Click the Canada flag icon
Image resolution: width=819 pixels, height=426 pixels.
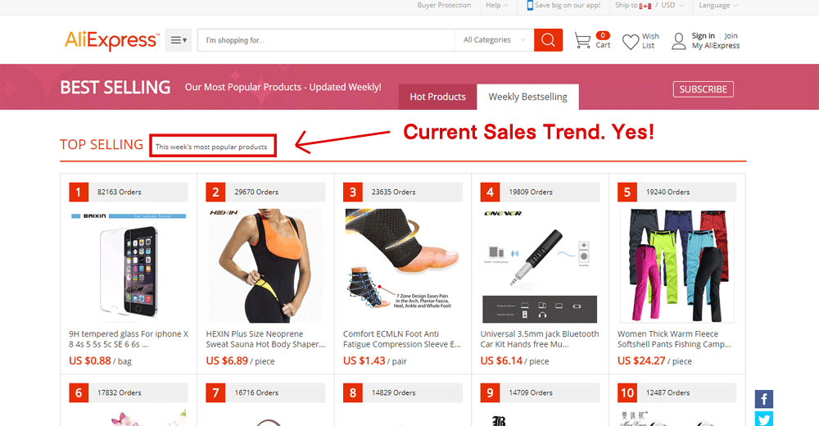tap(645, 6)
